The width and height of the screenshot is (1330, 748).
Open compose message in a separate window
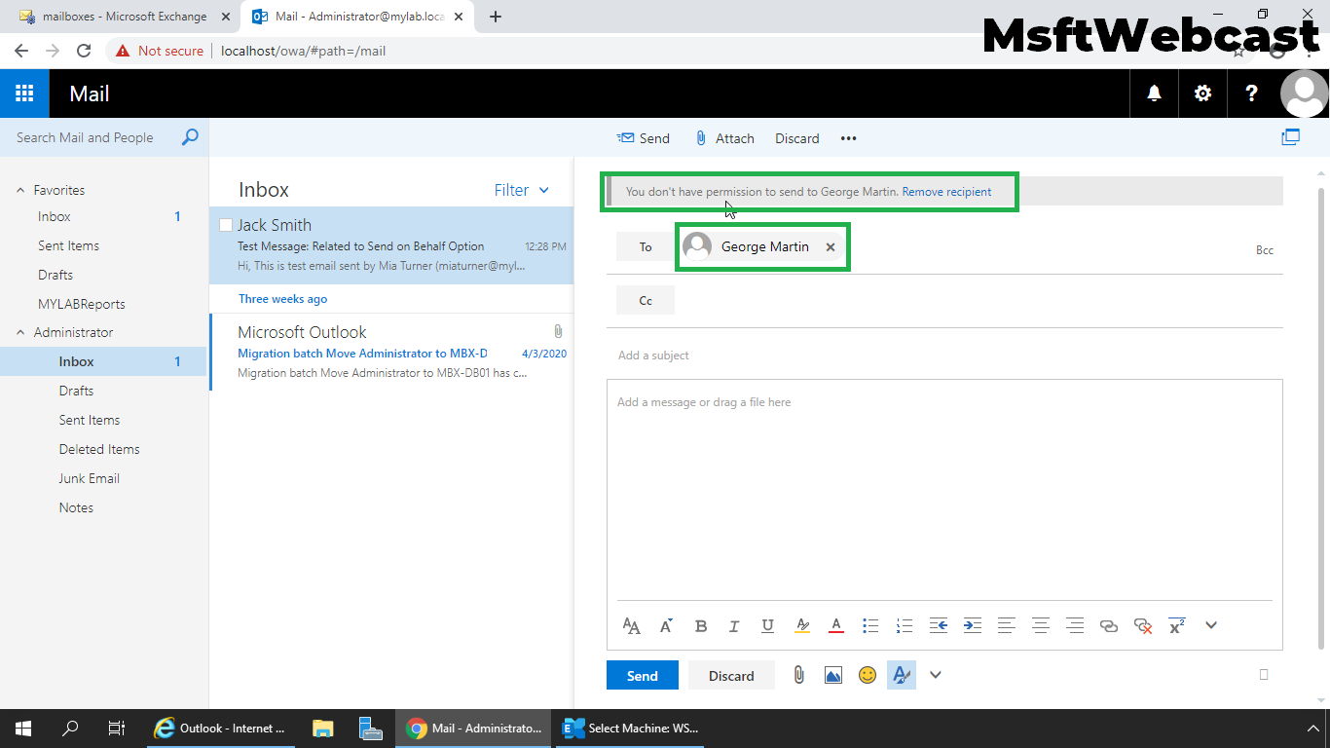pyautogui.click(x=1291, y=137)
